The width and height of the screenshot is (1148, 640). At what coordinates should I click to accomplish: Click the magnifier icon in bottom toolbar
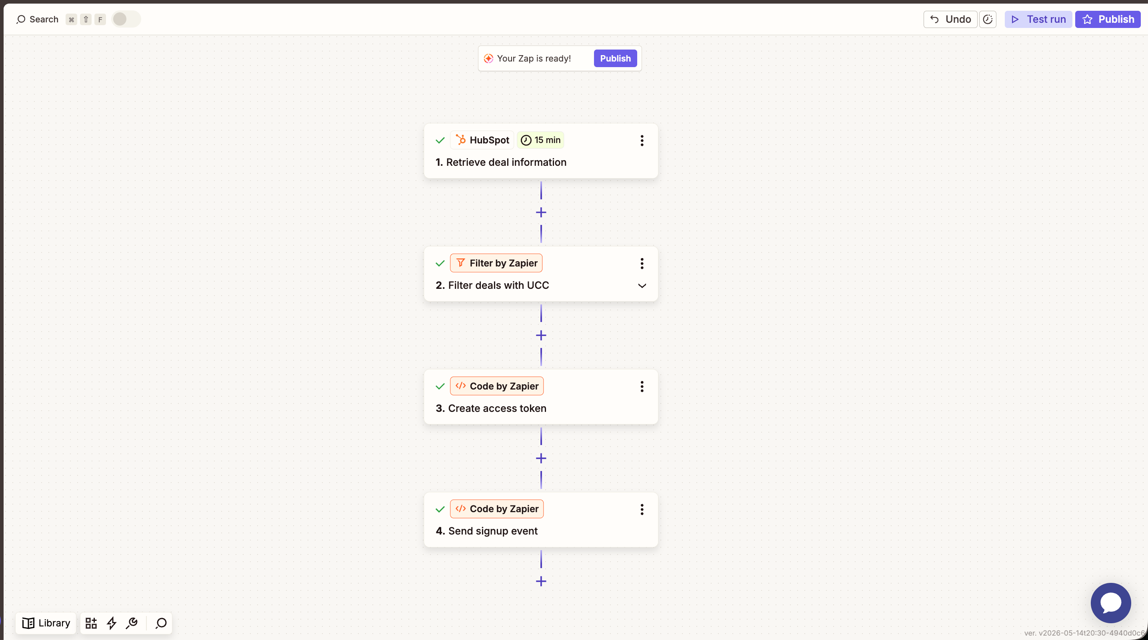(x=161, y=623)
